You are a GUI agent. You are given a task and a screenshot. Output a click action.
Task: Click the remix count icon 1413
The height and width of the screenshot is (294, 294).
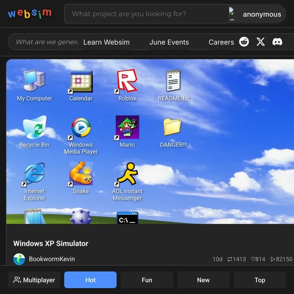coord(230,259)
